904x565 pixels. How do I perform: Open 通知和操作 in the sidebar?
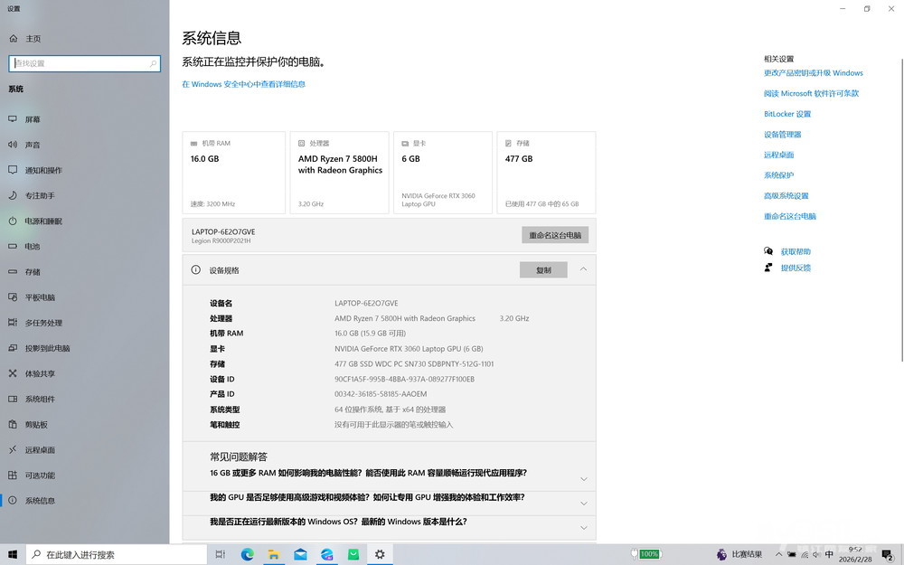click(x=43, y=170)
